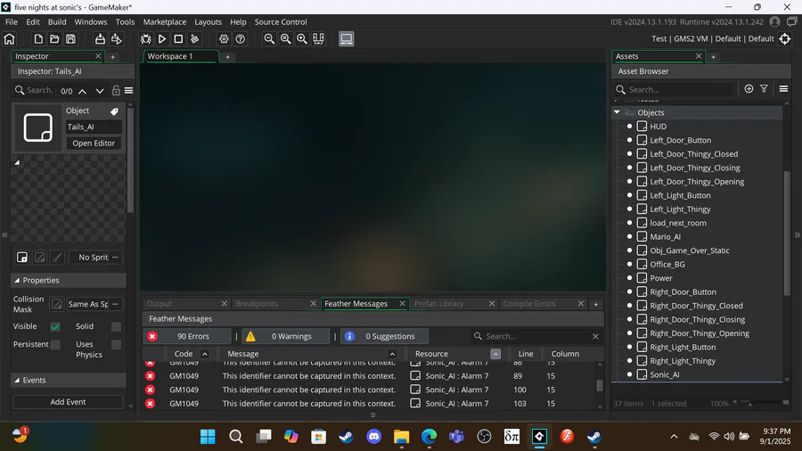Add new asset with plus circle icon
The height and width of the screenshot is (451, 802).
(x=749, y=89)
